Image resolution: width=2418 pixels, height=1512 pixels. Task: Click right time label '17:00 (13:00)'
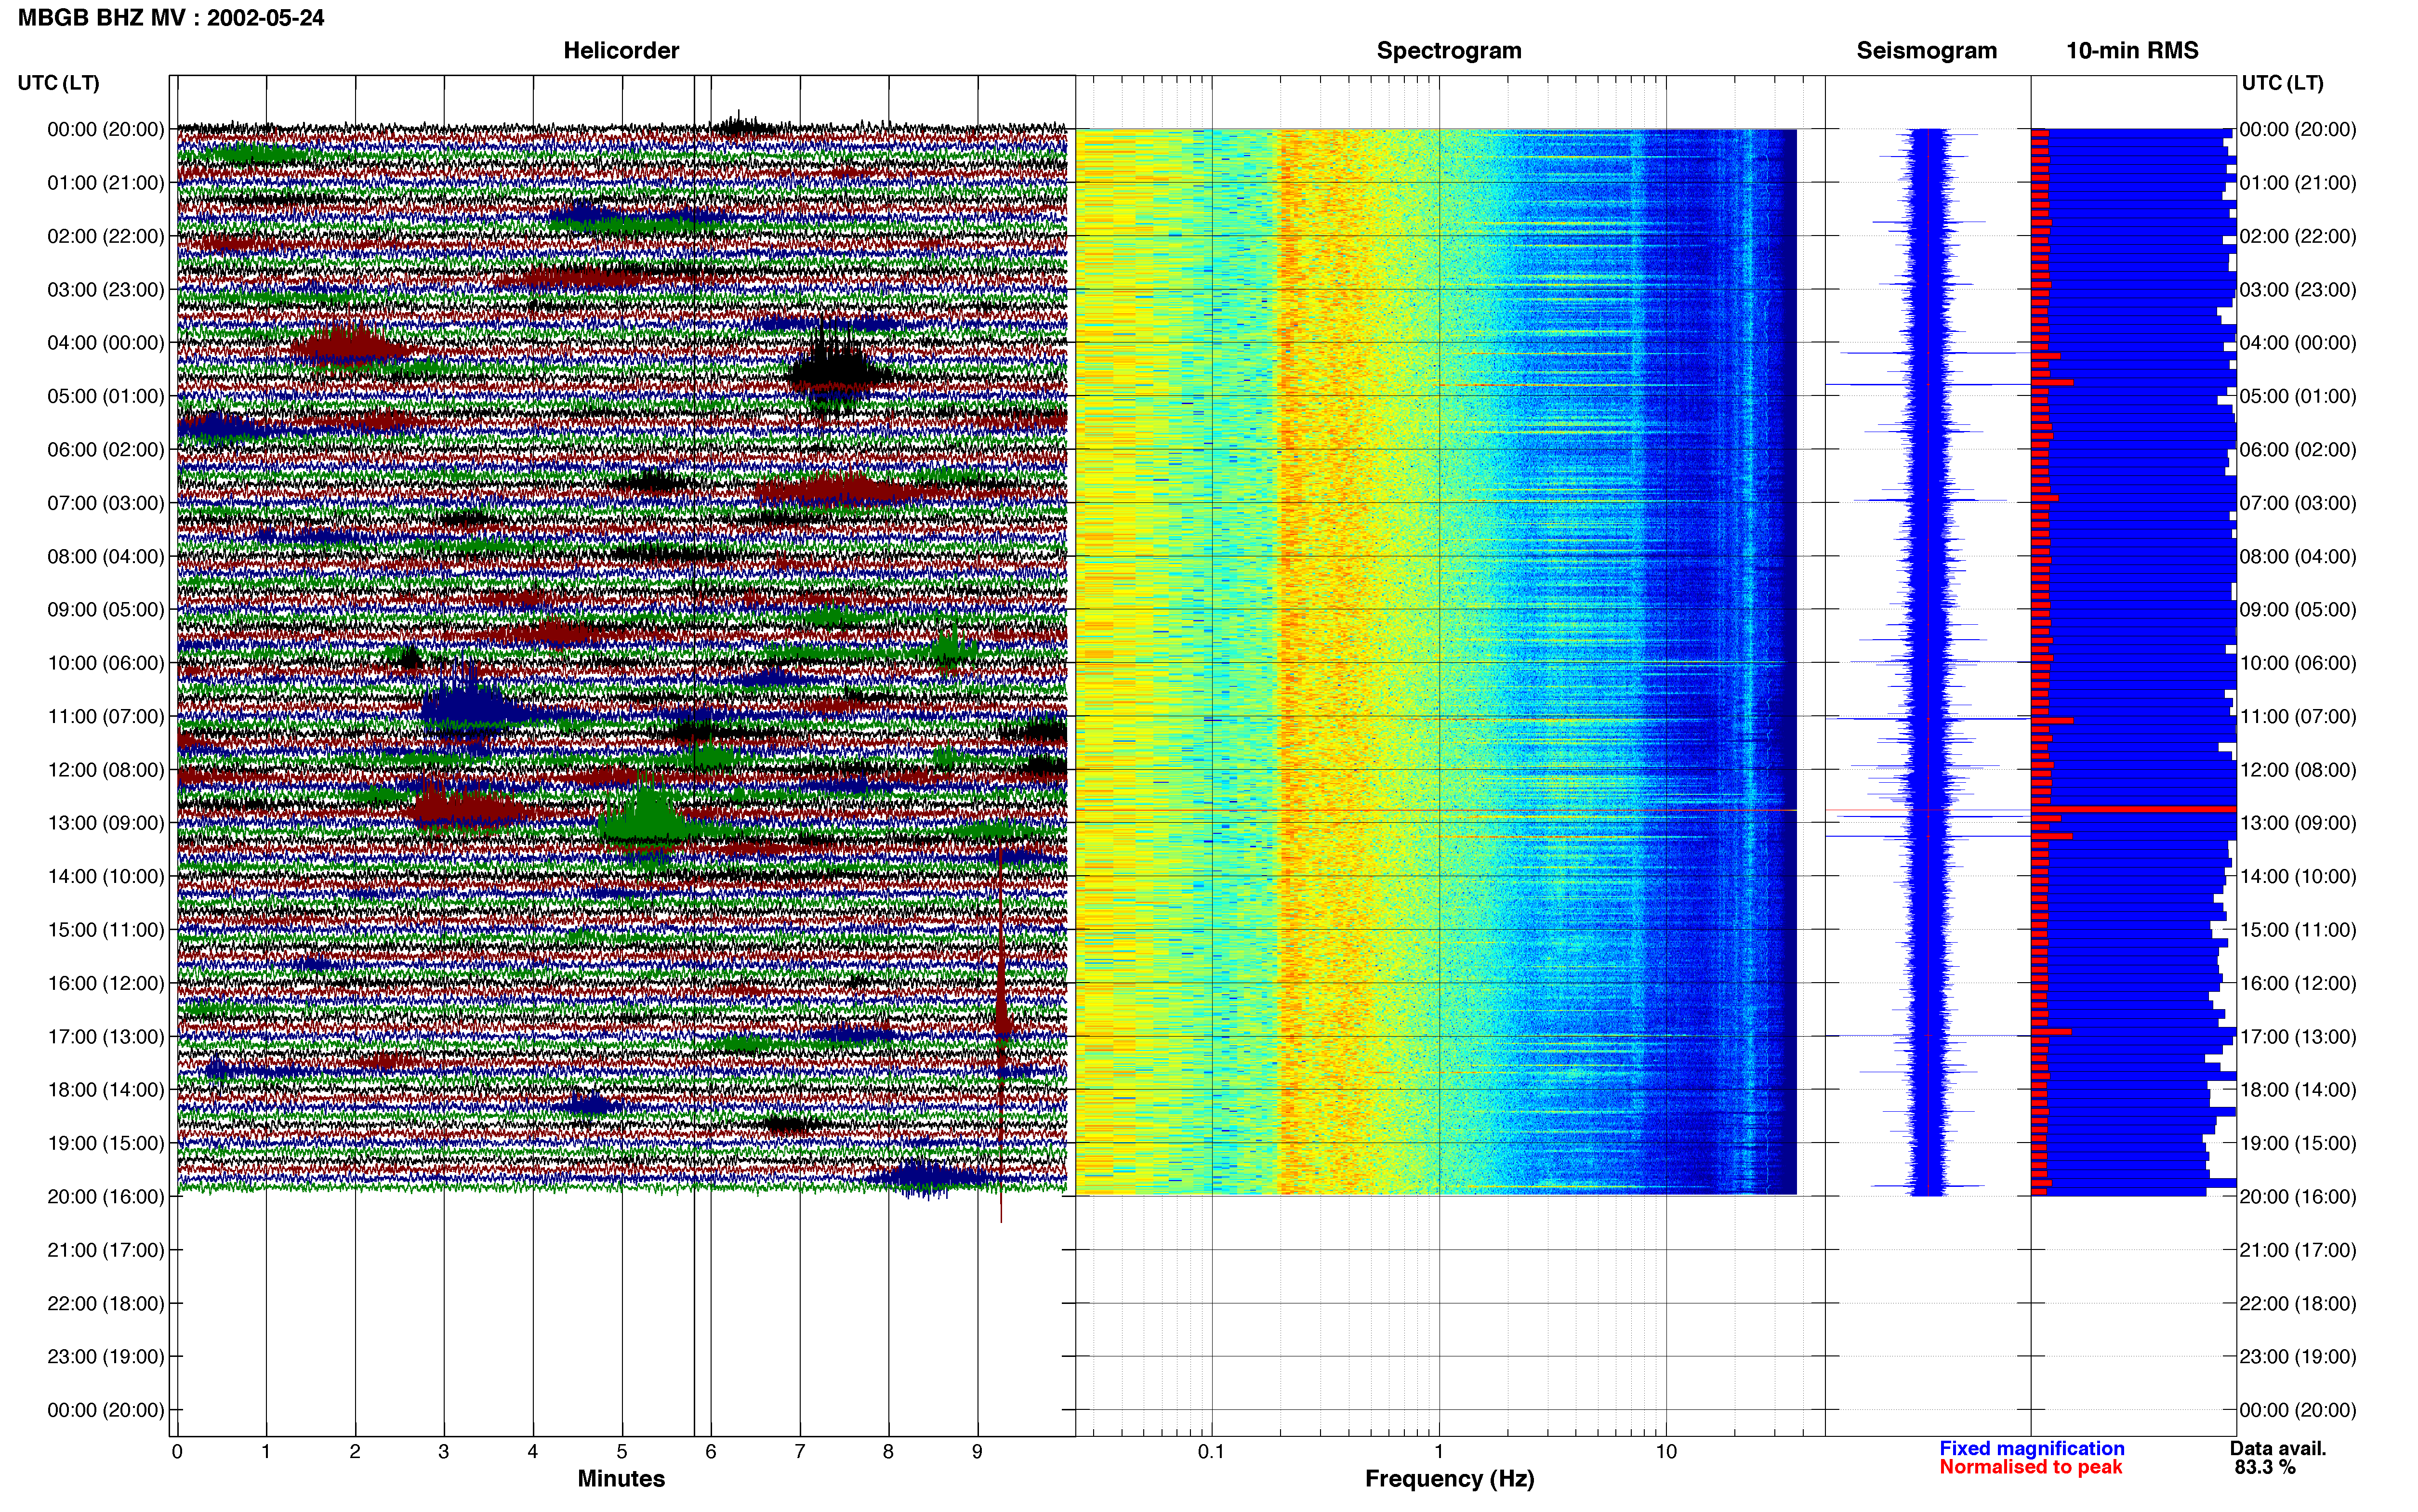tap(2298, 1036)
